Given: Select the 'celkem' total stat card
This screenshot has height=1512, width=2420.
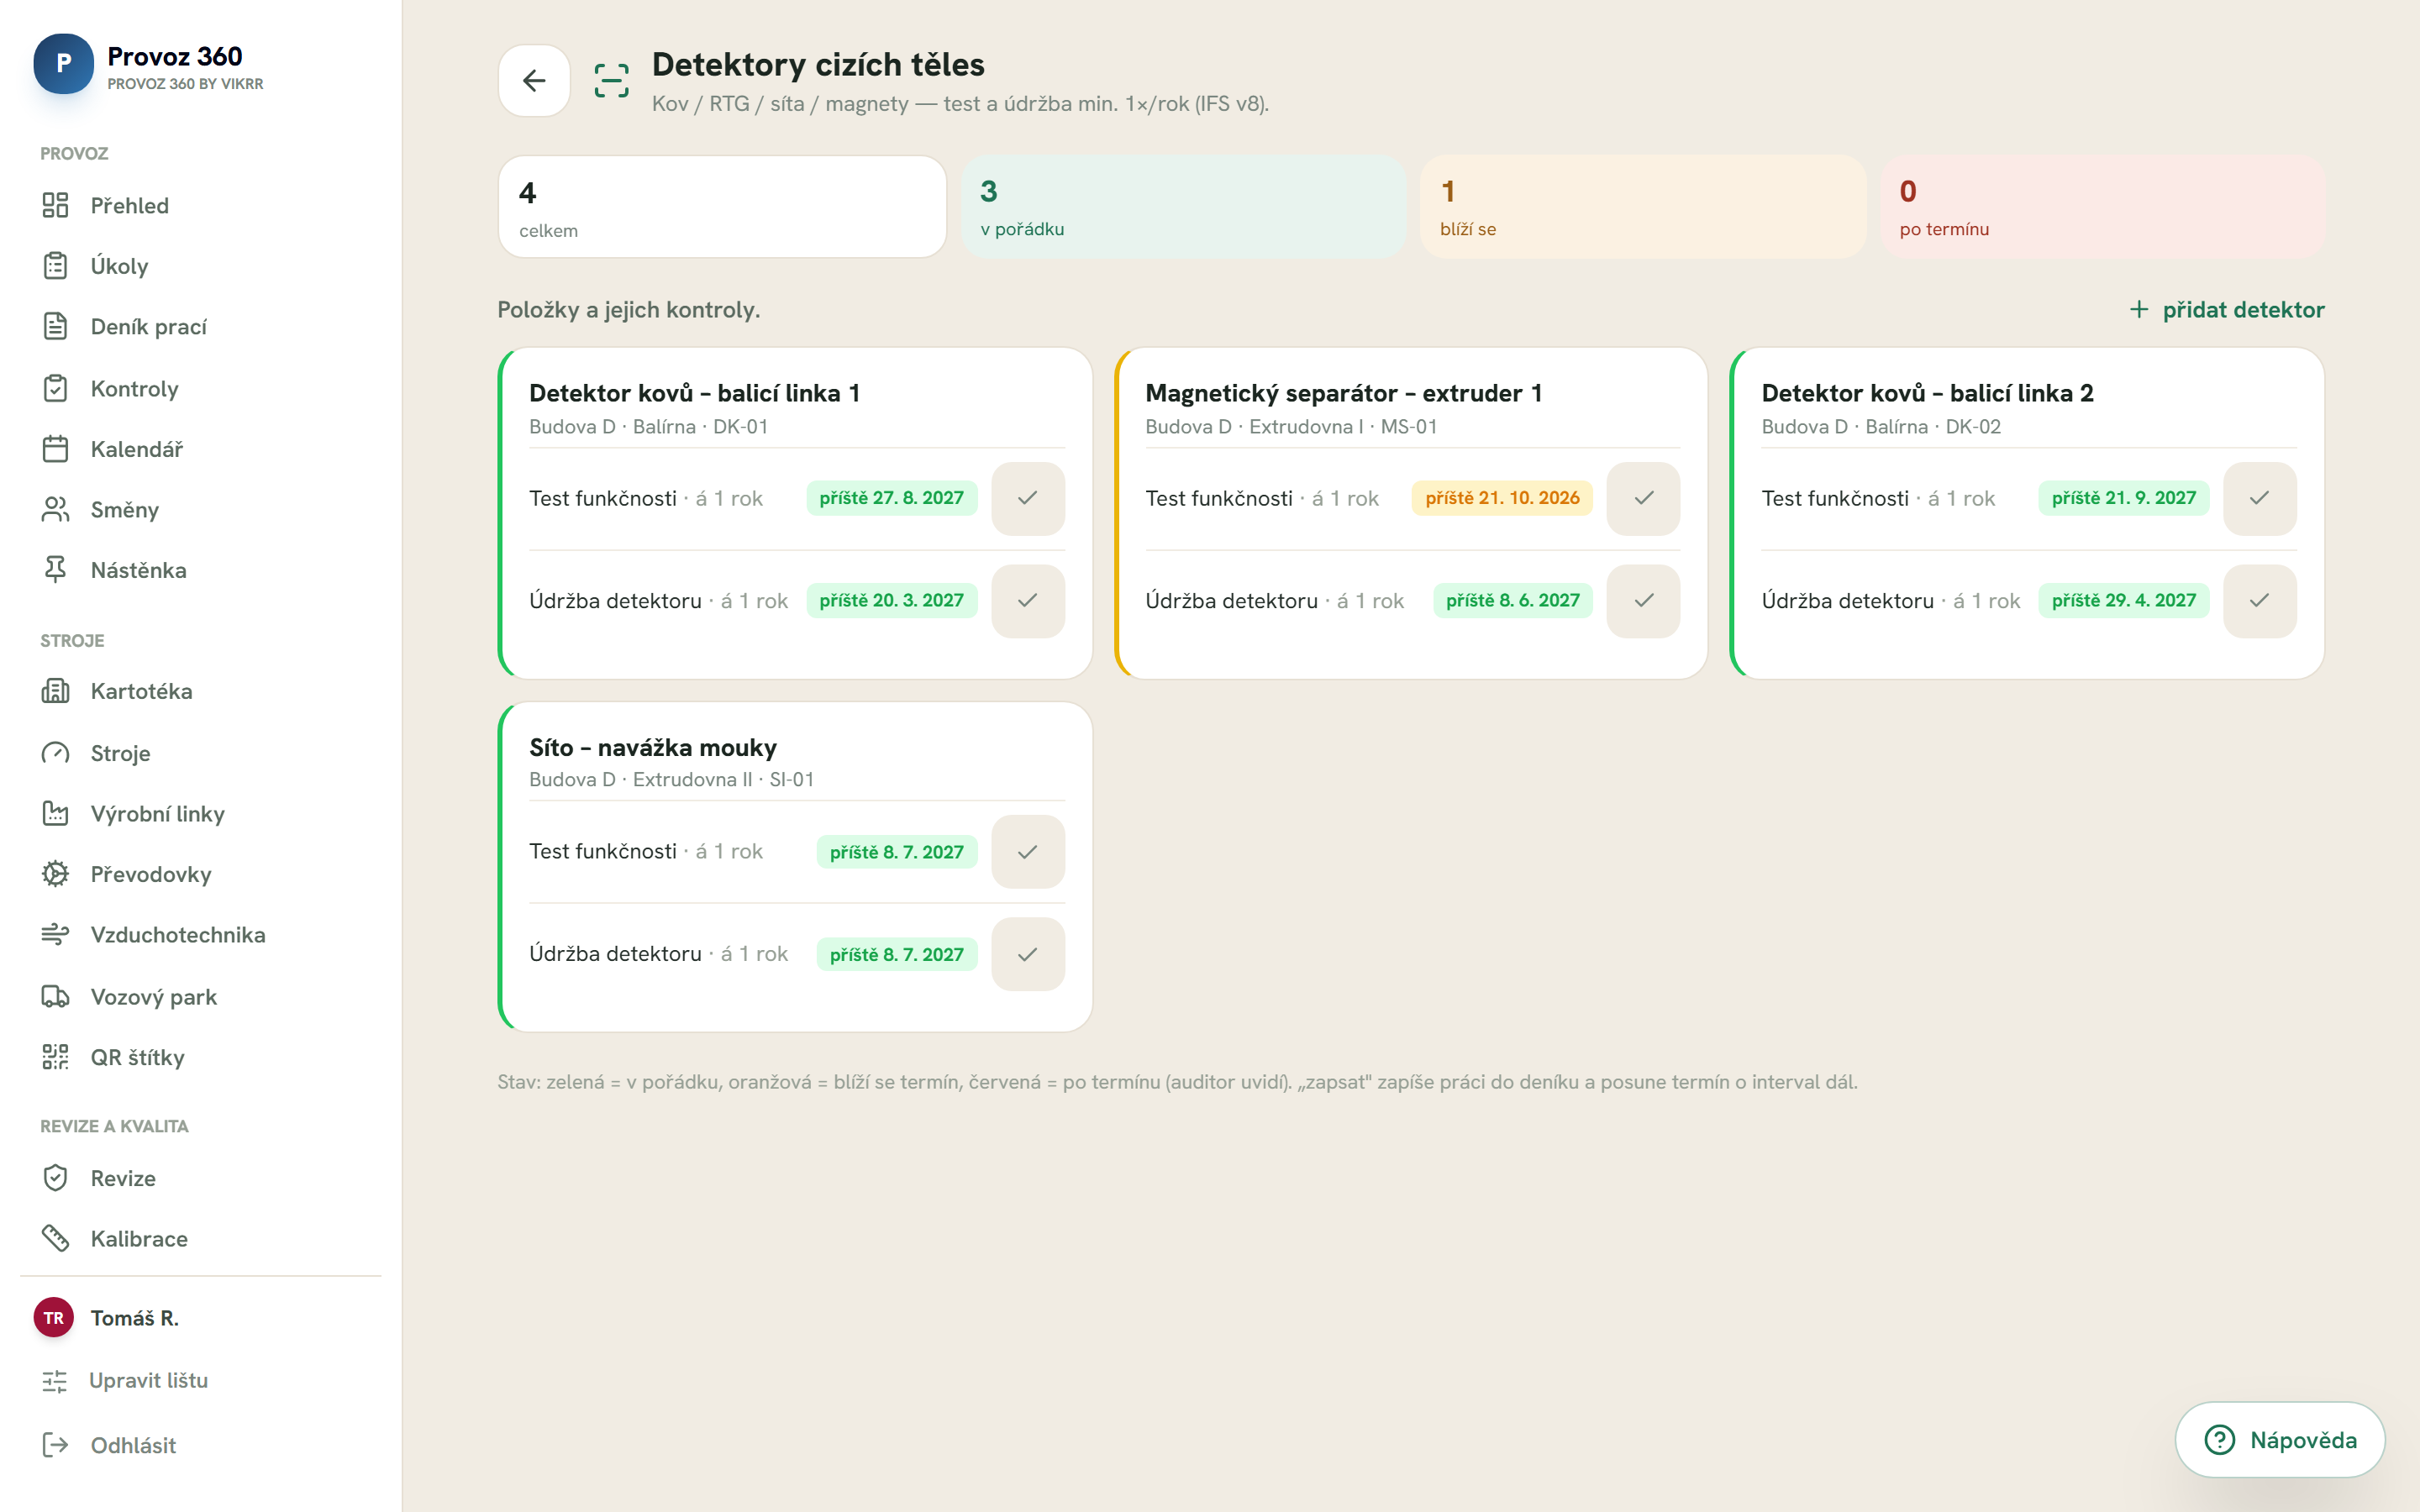Looking at the screenshot, I should click(722, 207).
